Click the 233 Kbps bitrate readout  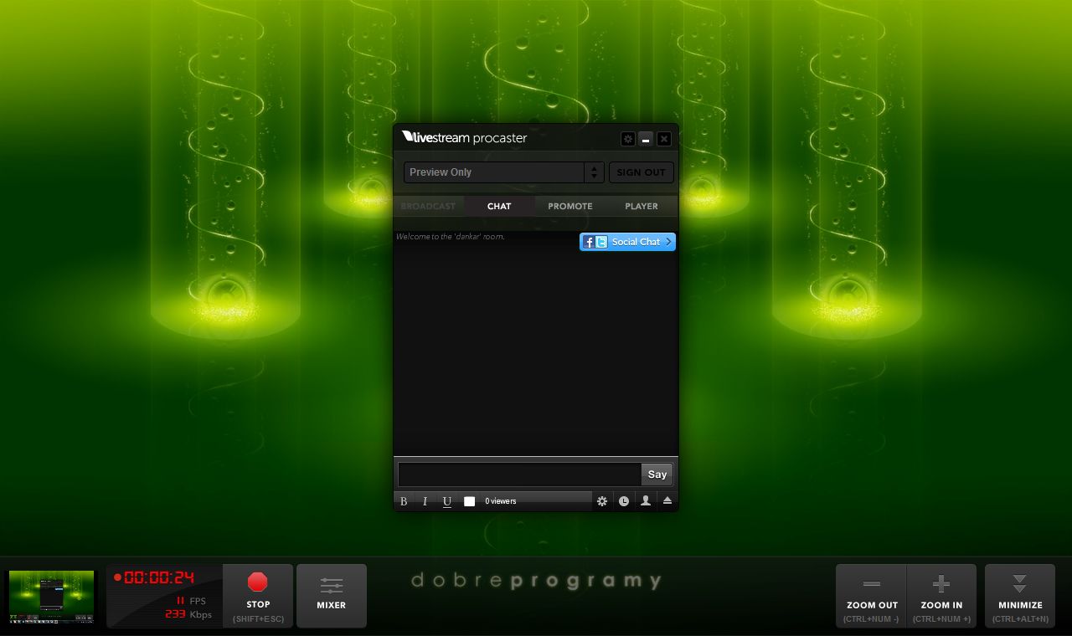pos(188,614)
